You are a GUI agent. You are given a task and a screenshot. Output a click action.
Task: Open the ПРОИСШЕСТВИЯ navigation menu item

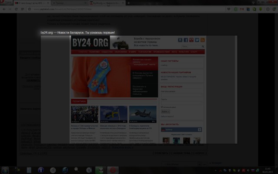coord(161,52)
